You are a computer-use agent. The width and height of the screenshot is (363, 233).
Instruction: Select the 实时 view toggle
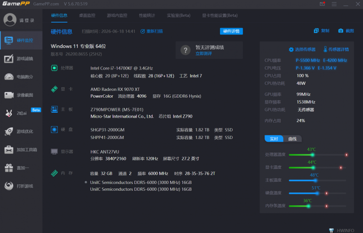point(274,139)
